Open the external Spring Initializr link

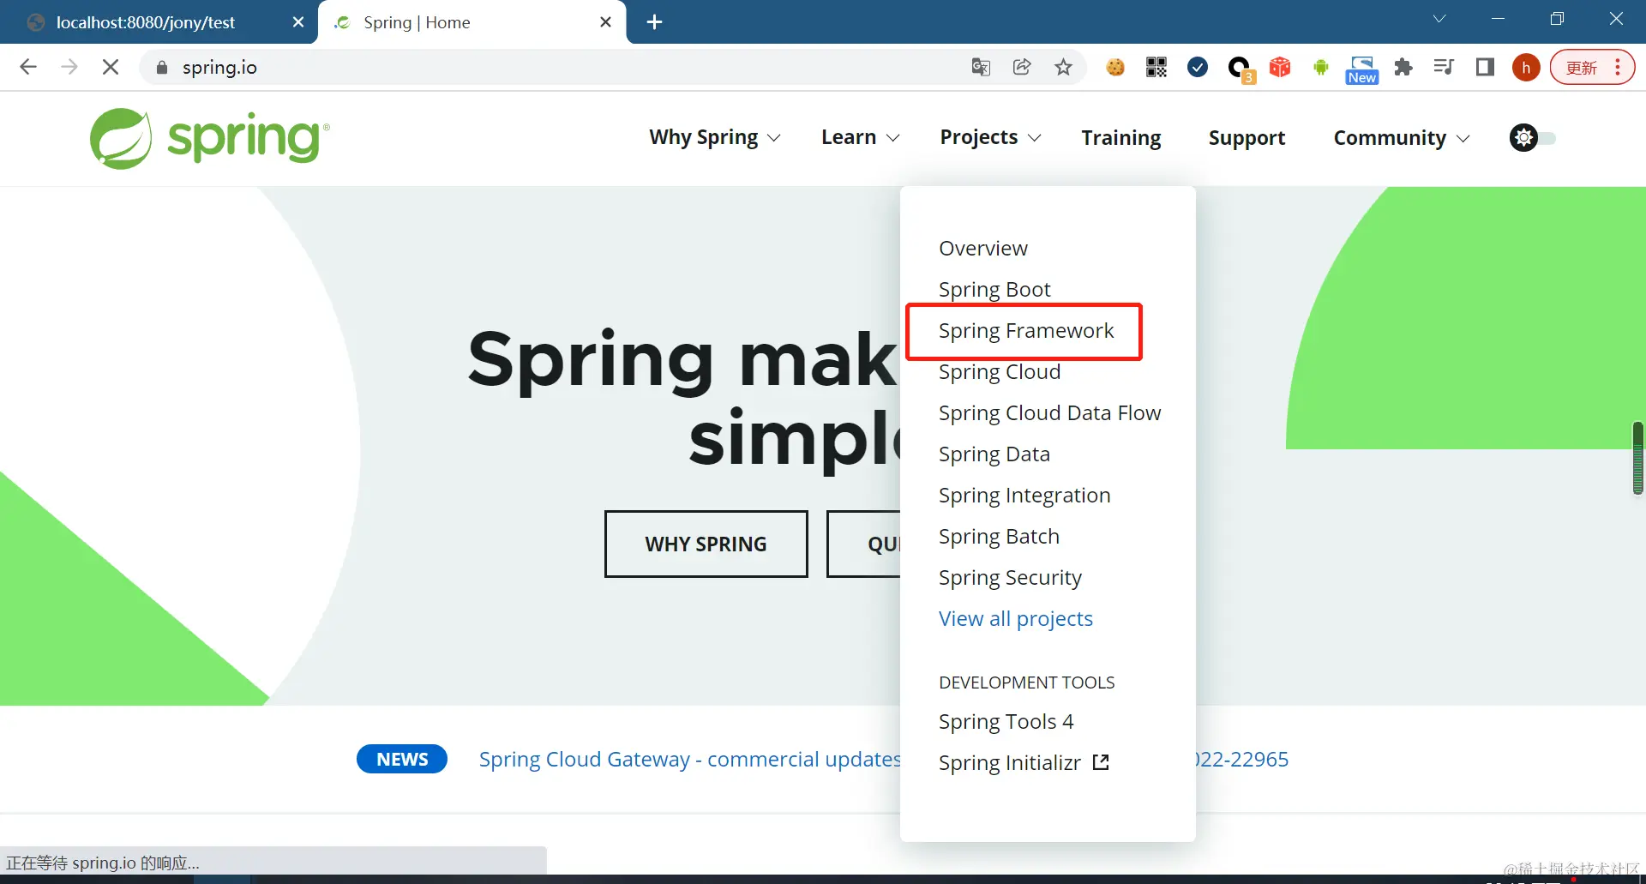pos(1024,763)
